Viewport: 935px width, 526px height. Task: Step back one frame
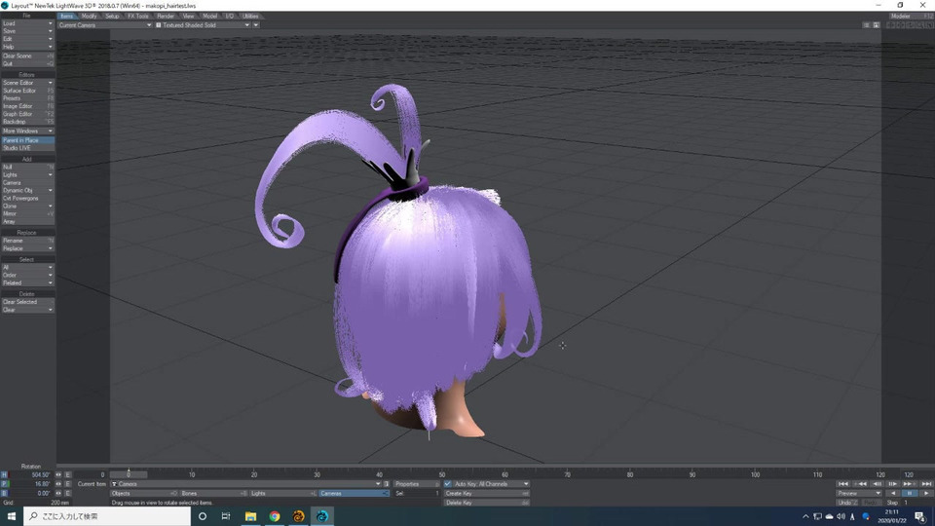click(877, 484)
